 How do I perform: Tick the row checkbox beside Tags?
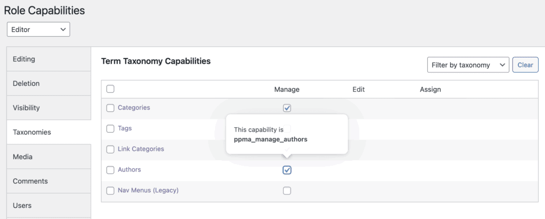[x=110, y=128]
